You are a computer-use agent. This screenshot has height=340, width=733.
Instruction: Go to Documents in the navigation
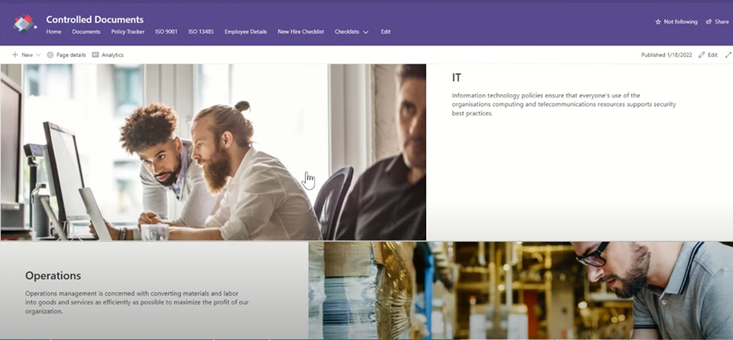pyautogui.click(x=86, y=32)
